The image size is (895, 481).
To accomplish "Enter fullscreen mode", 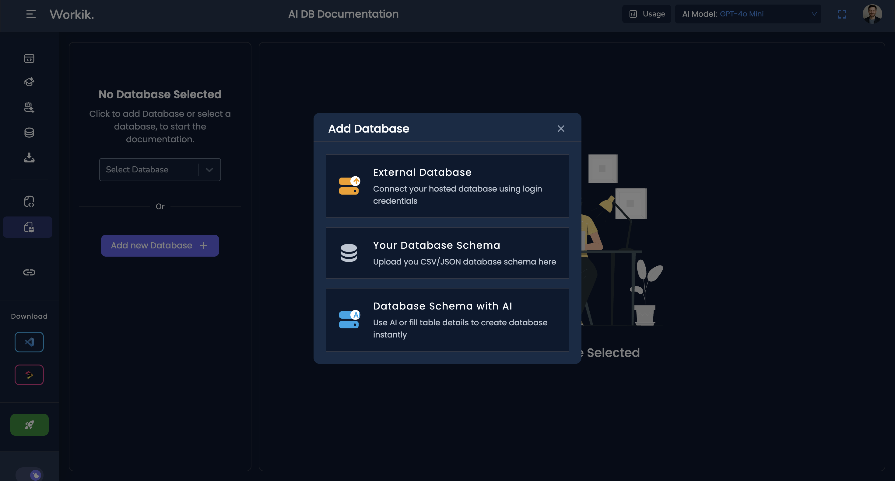I will pyautogui.click(x=842, y=14).
